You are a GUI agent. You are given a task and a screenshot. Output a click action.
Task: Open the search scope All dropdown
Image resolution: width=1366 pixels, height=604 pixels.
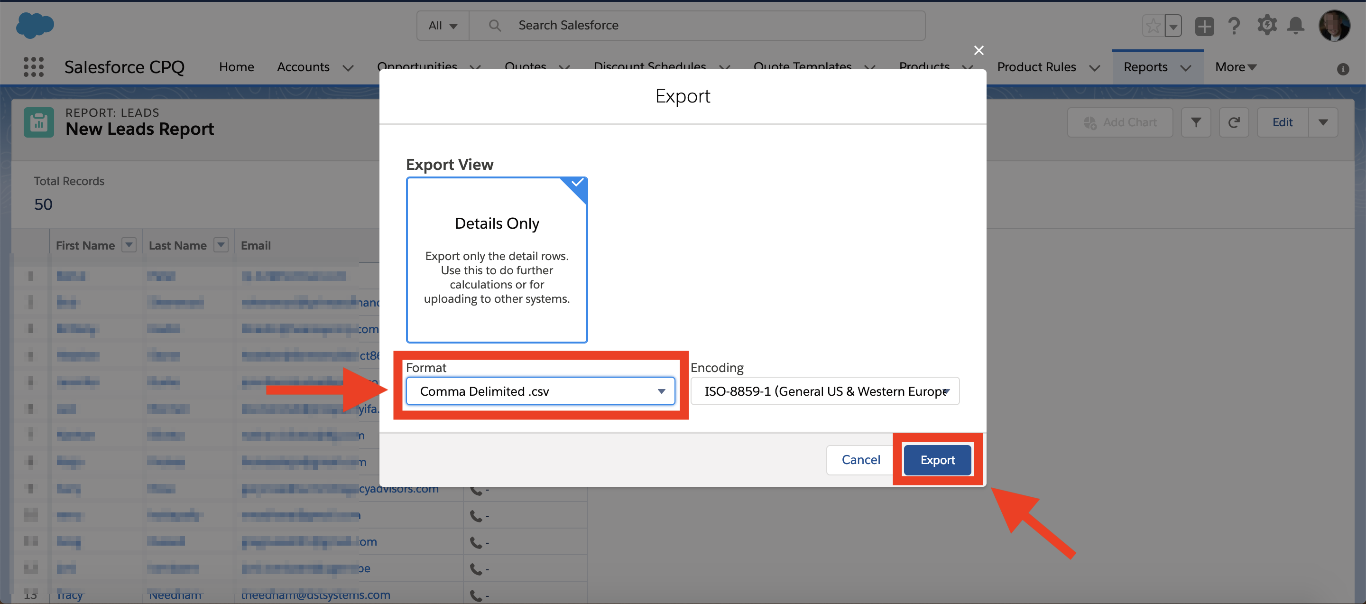pyautogui.click(x=443, y=25)
